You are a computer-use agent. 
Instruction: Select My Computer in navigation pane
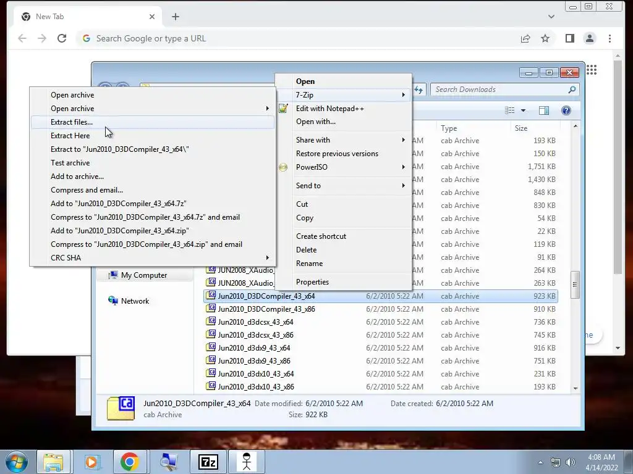[144, 275]
